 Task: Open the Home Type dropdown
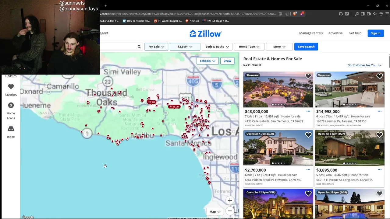pyautogui.click(x=249, y=47)
